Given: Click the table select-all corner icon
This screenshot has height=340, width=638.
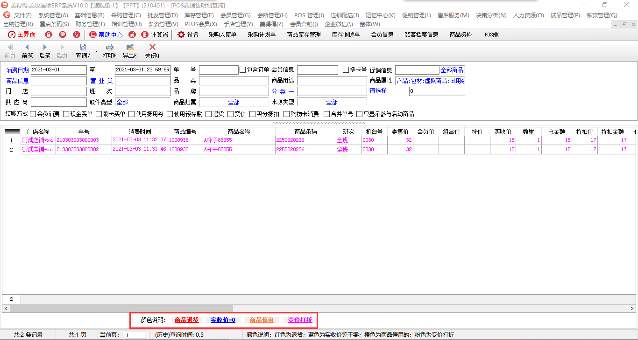Looking at the screenshot, I should [x=12, y=132].
